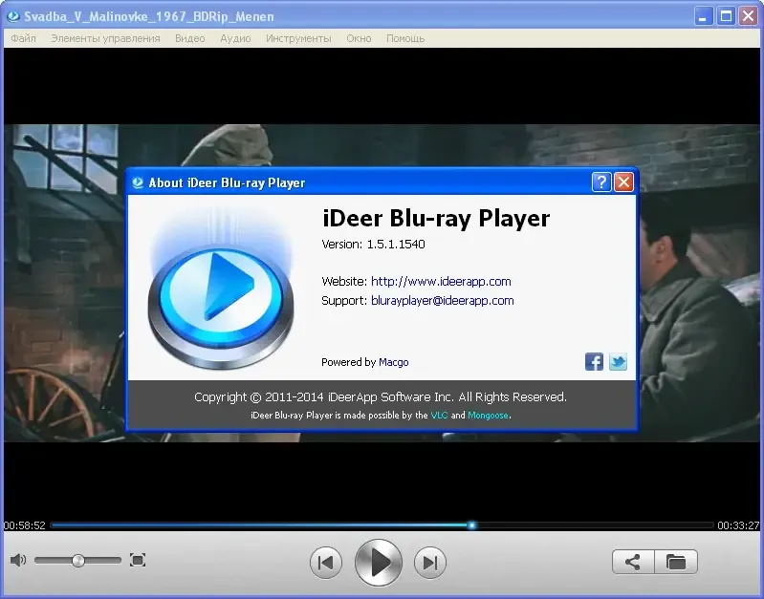The width and height of the screenshot is (764, 599).
Task: Open the Видео menu
Action: click(x=190, y=38)
